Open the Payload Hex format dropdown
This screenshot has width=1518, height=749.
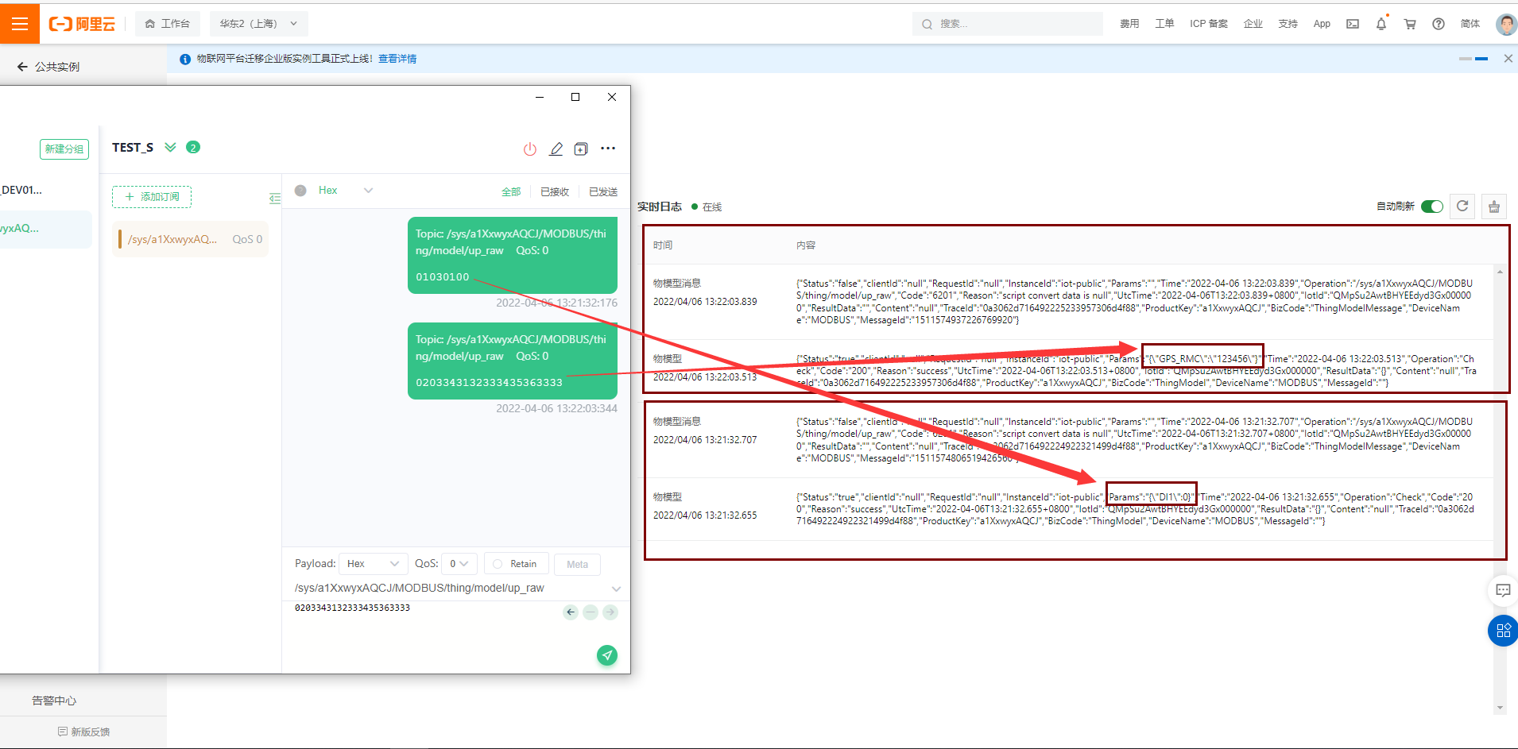click(373, 564)
